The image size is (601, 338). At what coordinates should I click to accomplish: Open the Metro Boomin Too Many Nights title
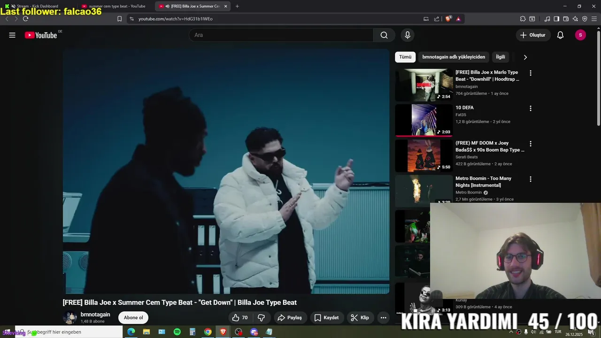click(x=484, y=182)
